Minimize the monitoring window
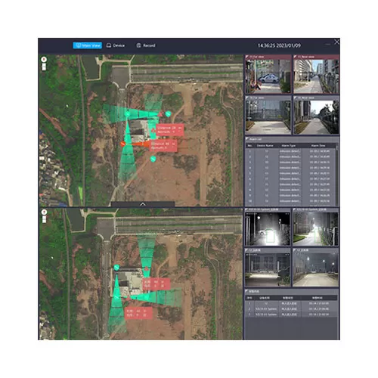This screenshot has height=378, width=378. pos(327,44)
